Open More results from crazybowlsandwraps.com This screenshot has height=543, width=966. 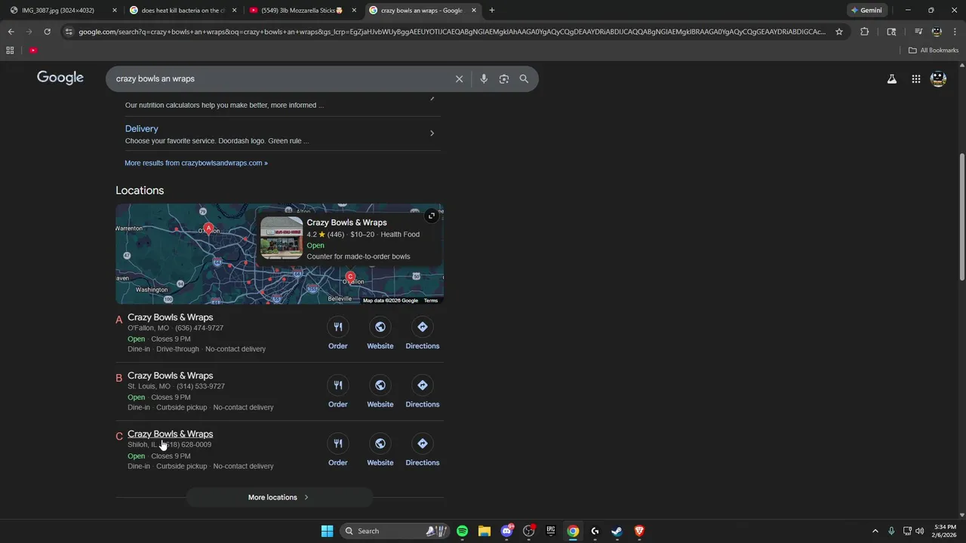(x=196, y=163)
